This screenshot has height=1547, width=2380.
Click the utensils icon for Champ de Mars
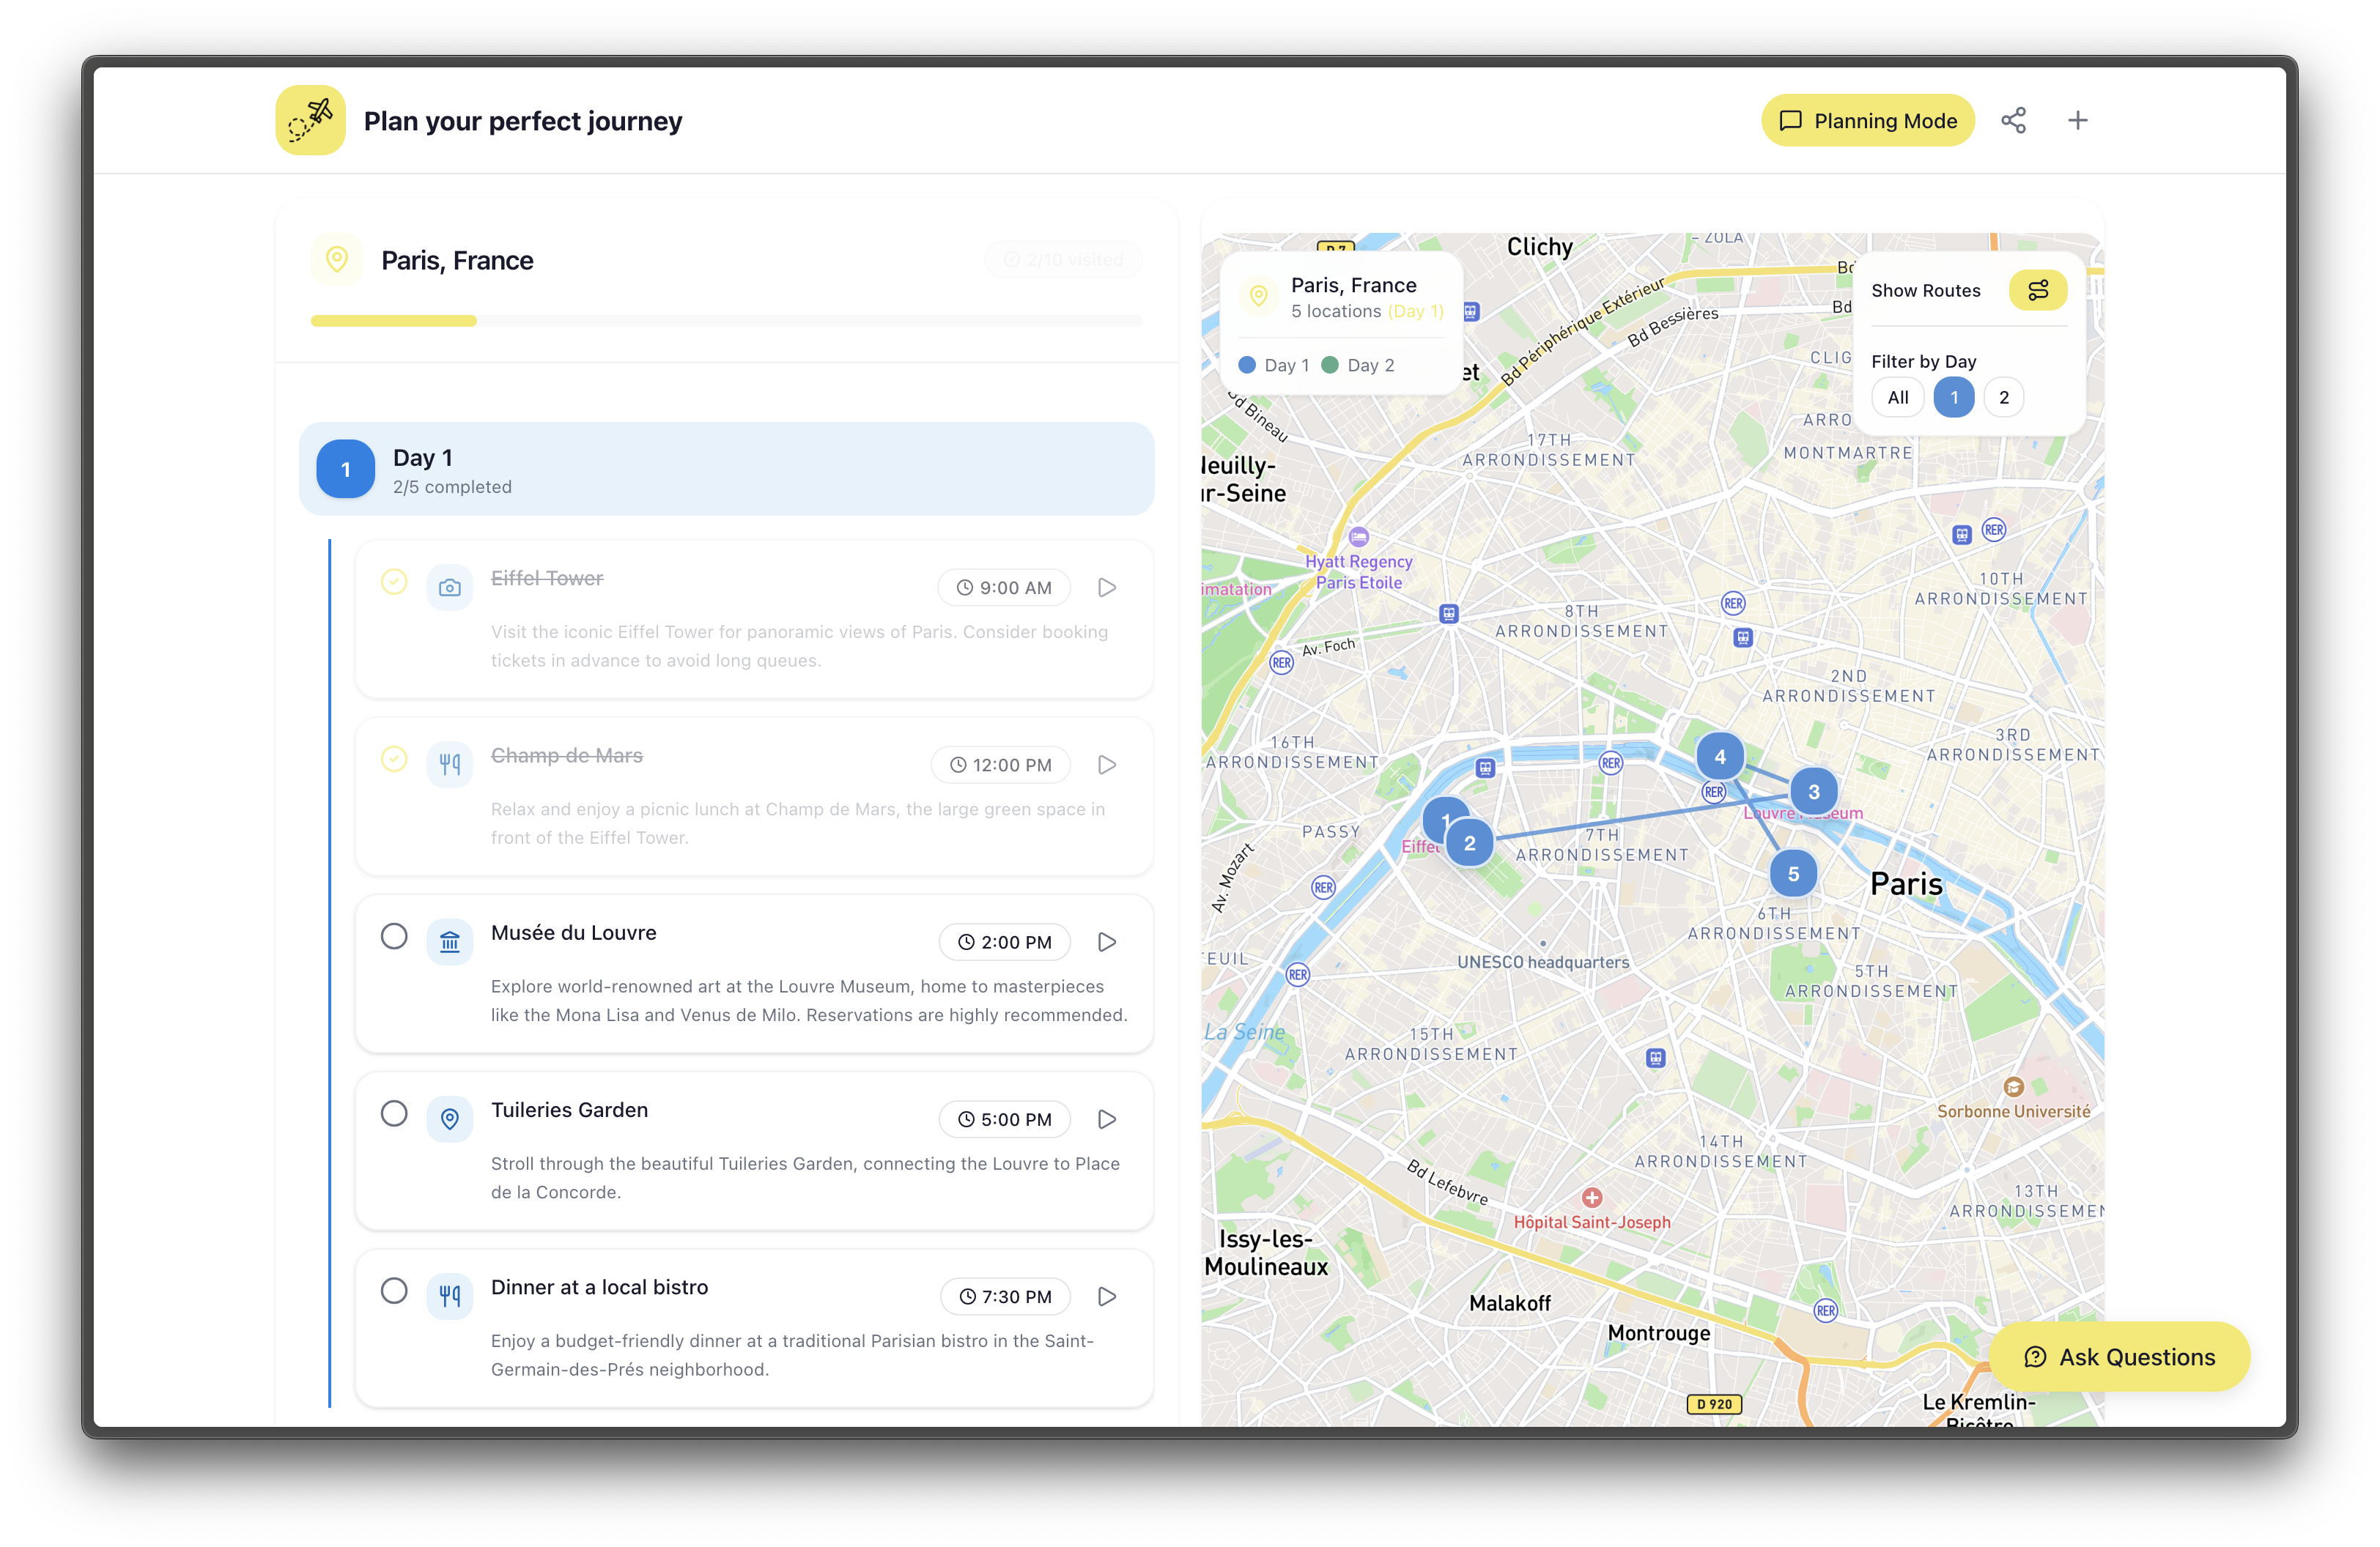pos(450,765)
